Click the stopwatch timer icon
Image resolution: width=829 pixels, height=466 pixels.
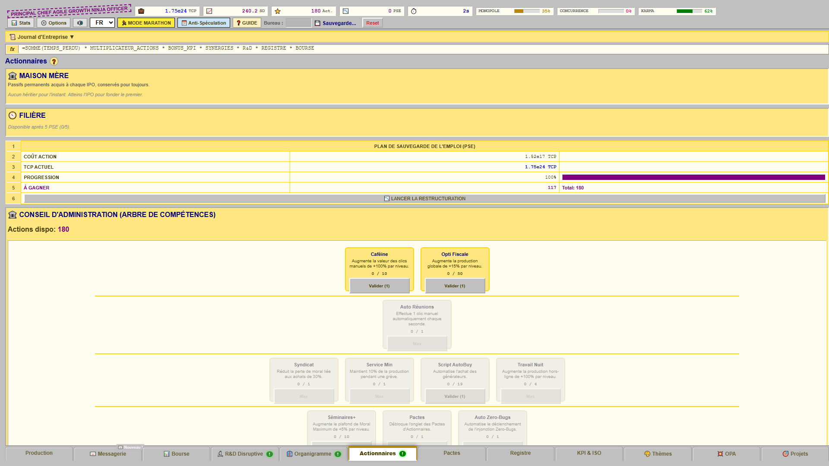[x=414, y=11]
